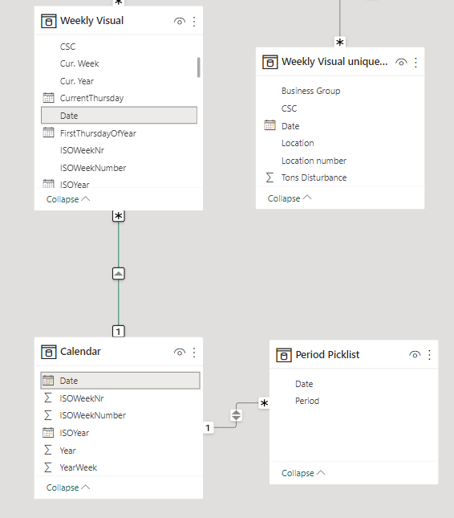Click calendar icon of FirstThursdayOfYear field
Screen dimensions: 454x518
pyautogui.click(x=48, y=133)
